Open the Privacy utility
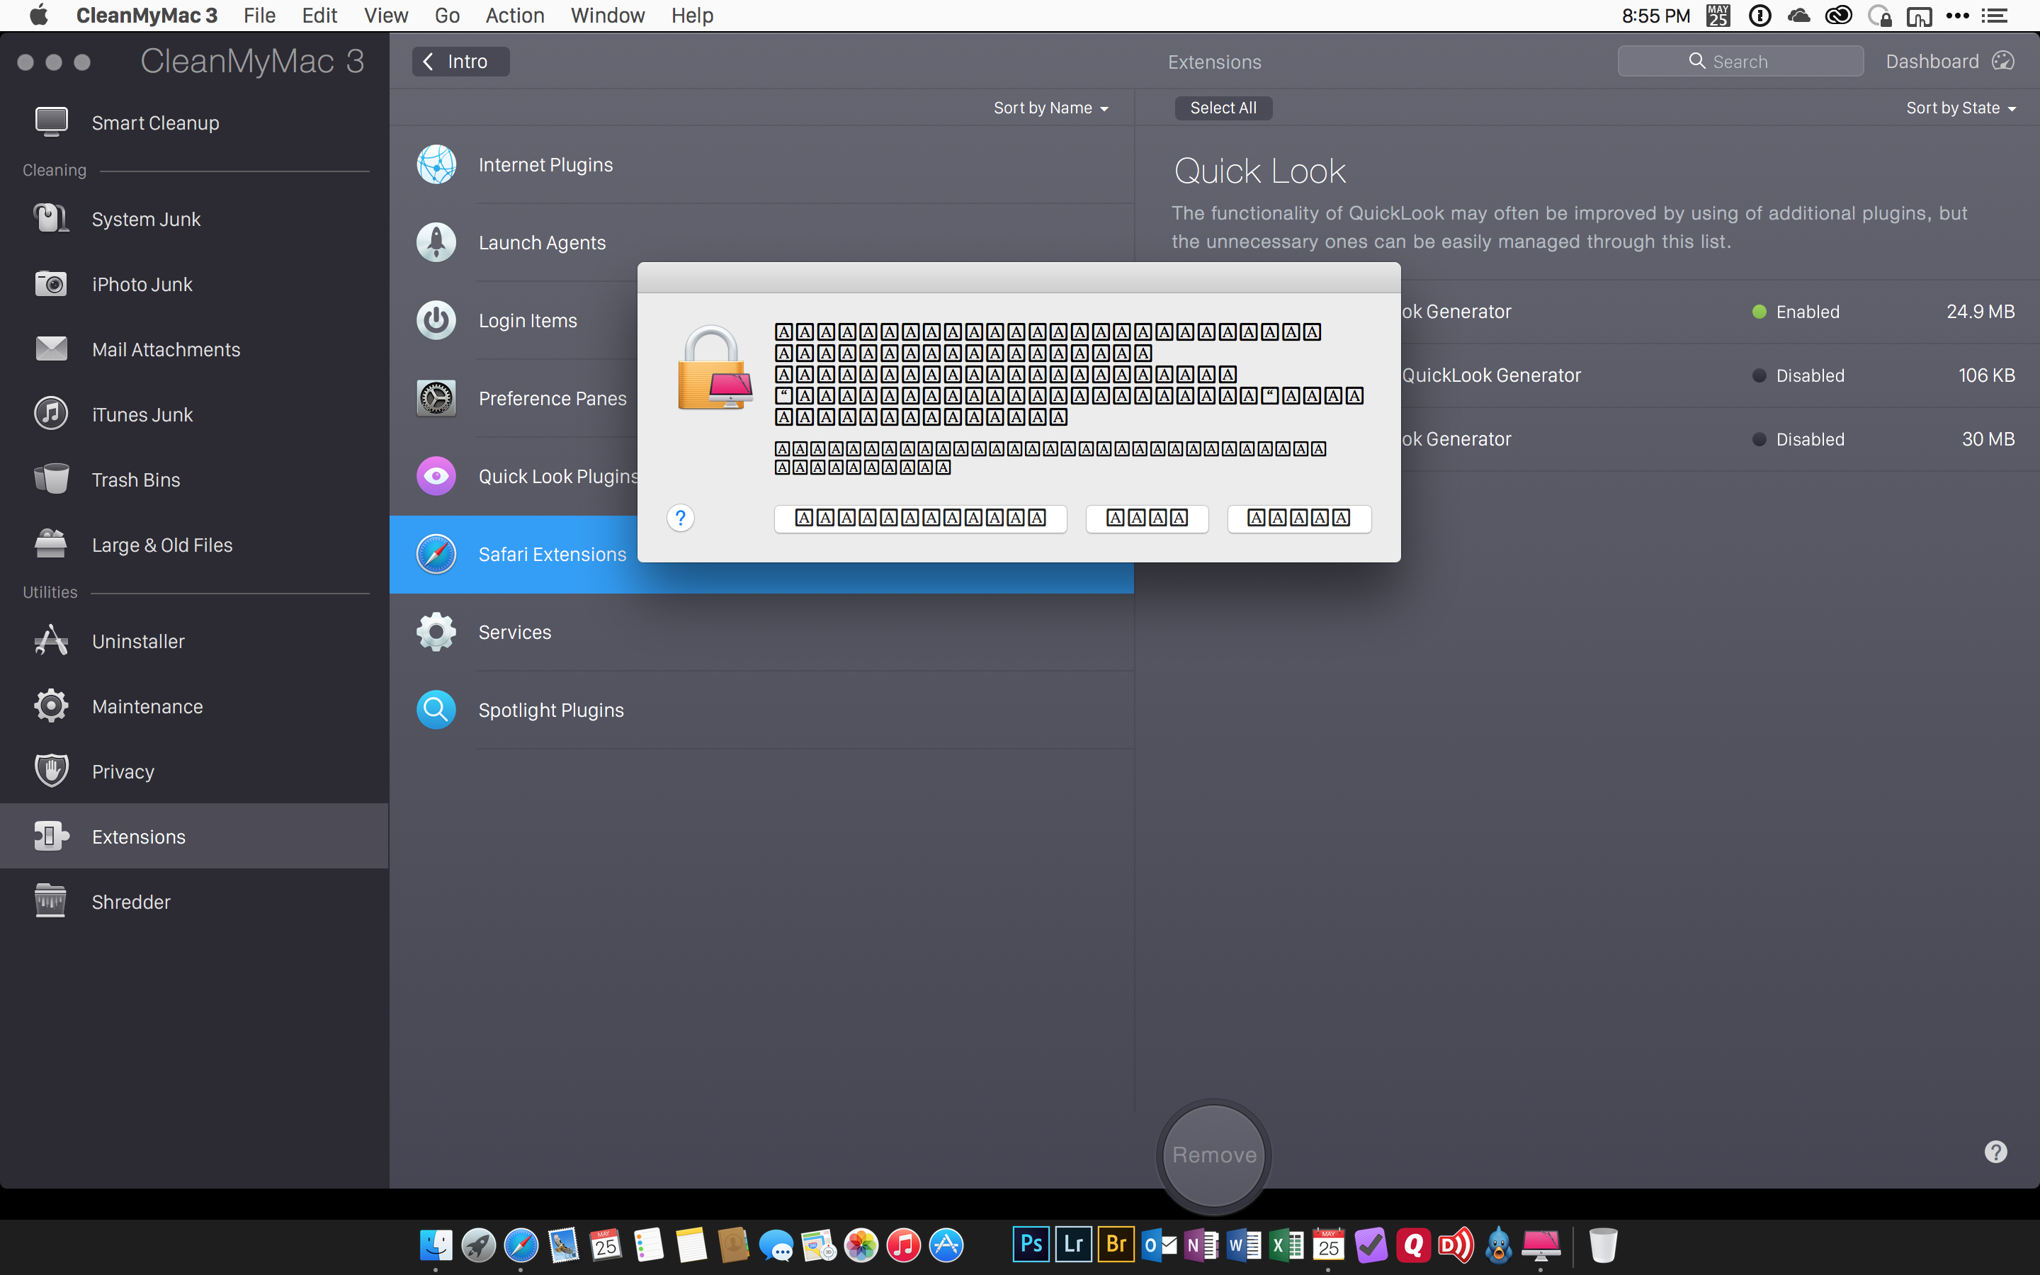 (x=194, y=771)
